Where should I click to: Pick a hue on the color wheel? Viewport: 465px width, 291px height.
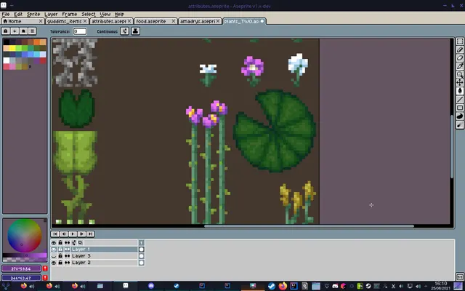[x=25, y=236]
